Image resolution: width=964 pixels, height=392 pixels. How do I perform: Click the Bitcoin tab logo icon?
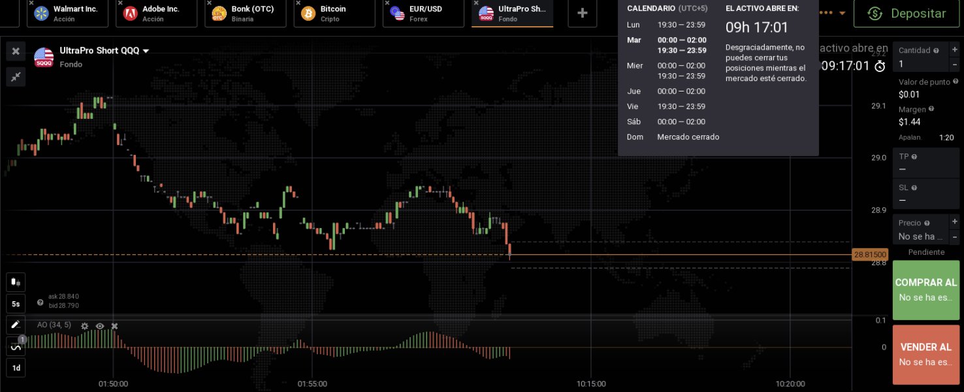[308, 13]
